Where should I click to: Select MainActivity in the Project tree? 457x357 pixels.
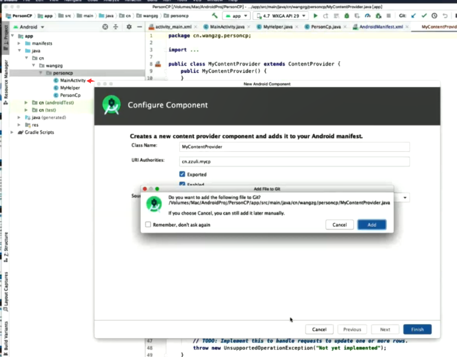click(x=73, y=80)
